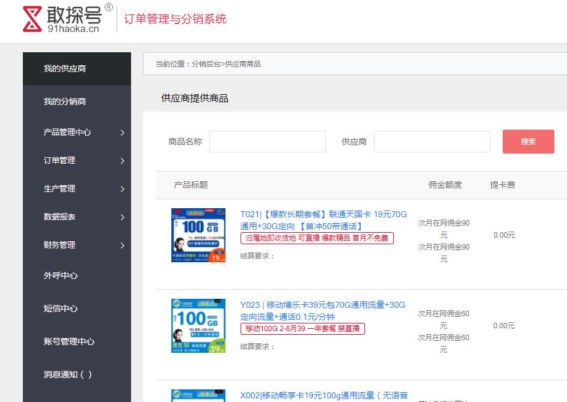The image size is (567, 402).
Task: Select 我的供应商 in the sidebar
Action: [65, 68]
